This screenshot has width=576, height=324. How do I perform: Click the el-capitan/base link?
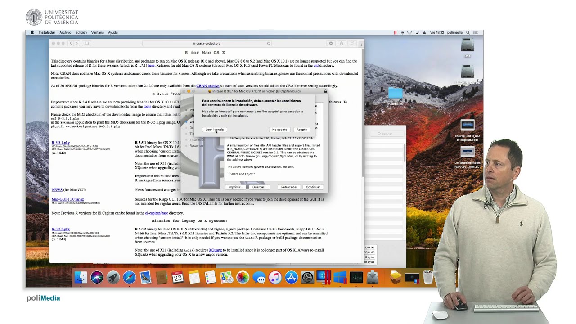(157, 213)
